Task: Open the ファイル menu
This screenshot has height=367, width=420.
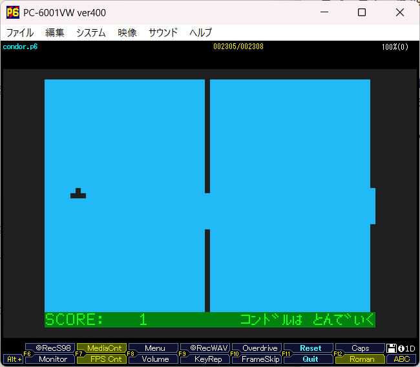Action: tap(19, 32)
